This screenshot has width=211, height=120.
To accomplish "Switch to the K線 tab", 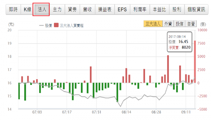I will click(x=28, y=9).
